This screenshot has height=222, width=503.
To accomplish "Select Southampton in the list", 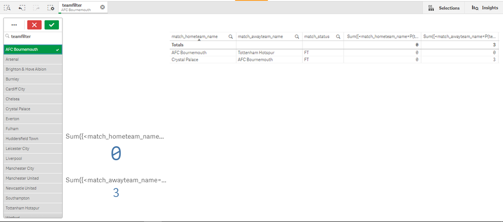I will click(x=33, y=198).
